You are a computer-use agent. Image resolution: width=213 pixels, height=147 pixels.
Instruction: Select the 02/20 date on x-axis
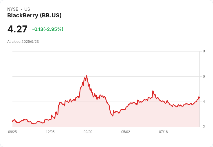(x=88, y=132)
